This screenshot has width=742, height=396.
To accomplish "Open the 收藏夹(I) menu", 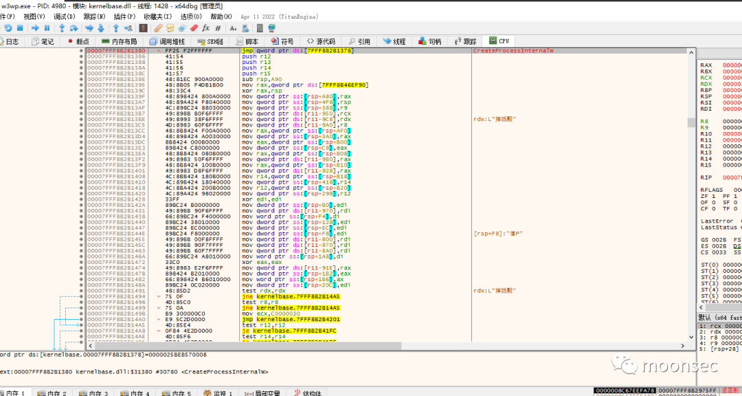I will tap(157, 16).
